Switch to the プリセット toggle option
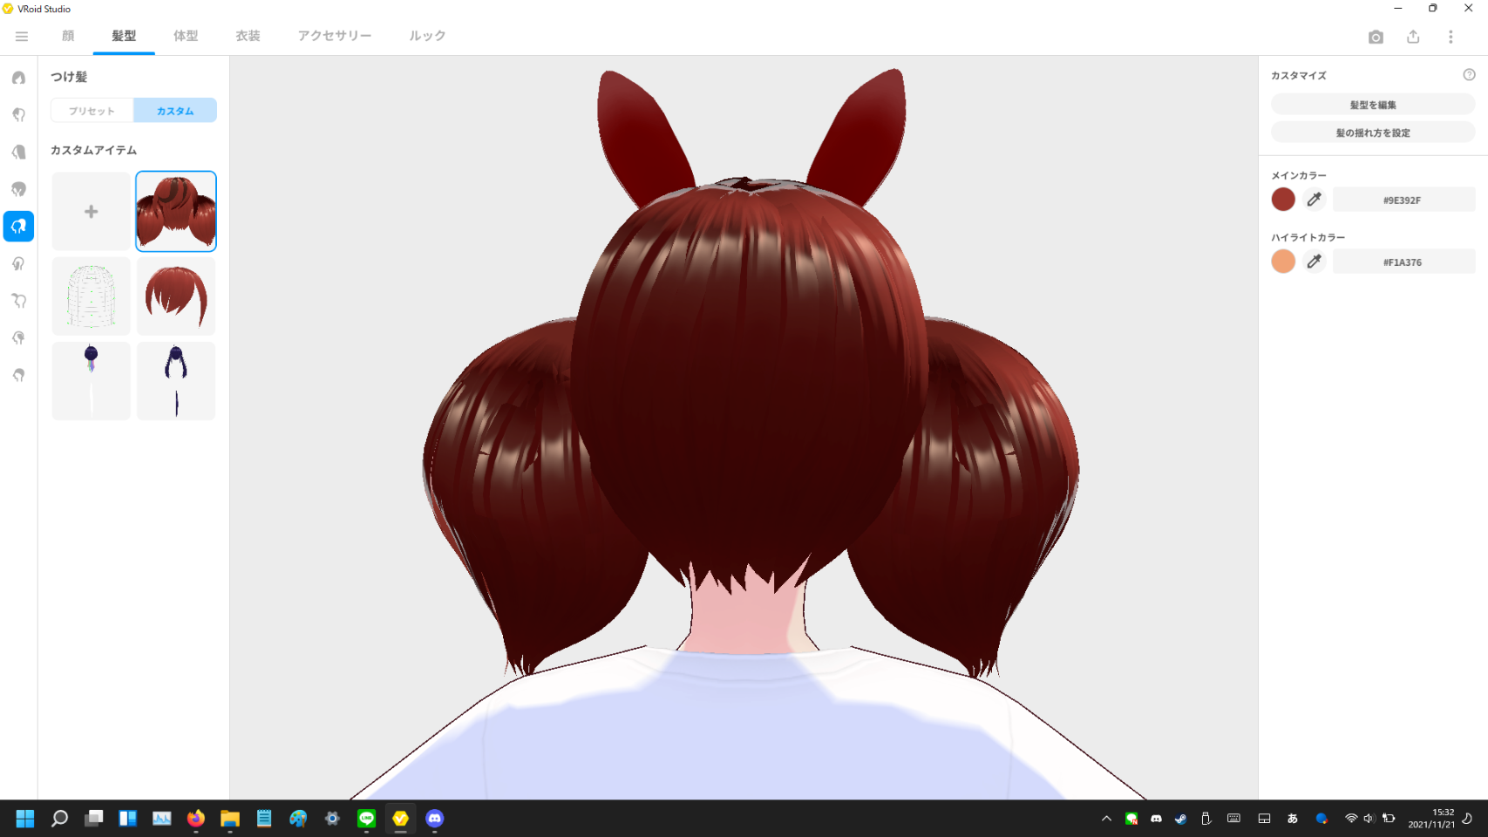Image resolution: width=1488 pixels, height=837 pixels. coord(92,111)
